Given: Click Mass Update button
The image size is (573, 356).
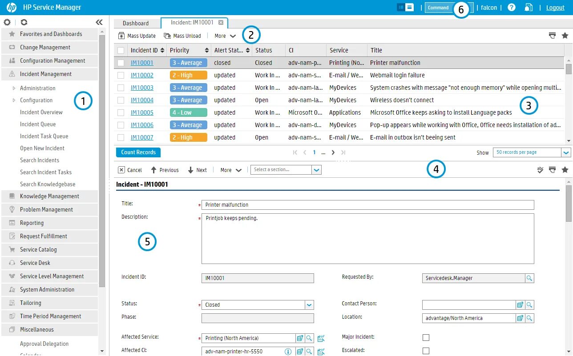Looking at the screenshot, I should 137,36.
